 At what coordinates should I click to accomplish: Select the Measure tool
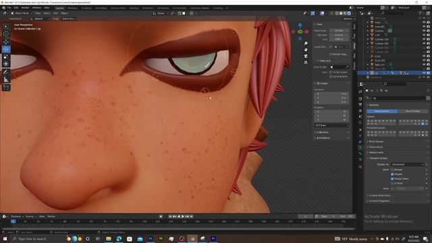point(6,80)
